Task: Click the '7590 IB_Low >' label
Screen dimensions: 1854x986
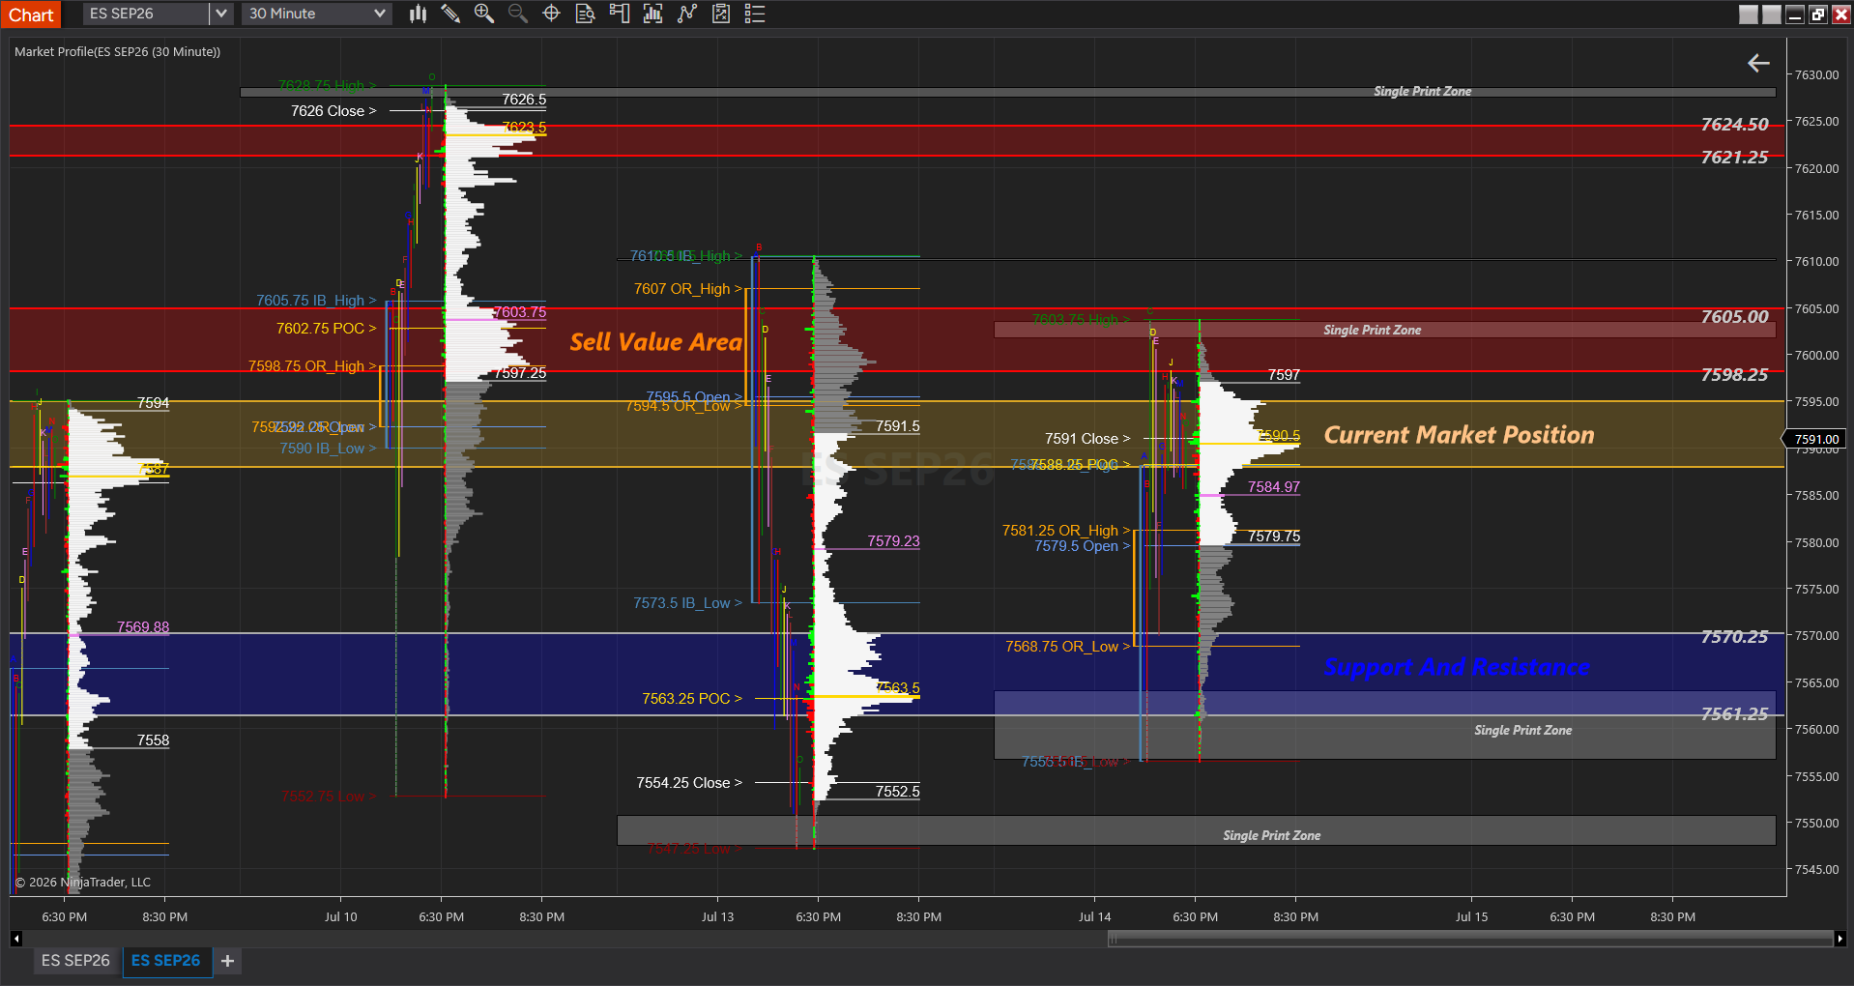Action: (x=328, y=449)
